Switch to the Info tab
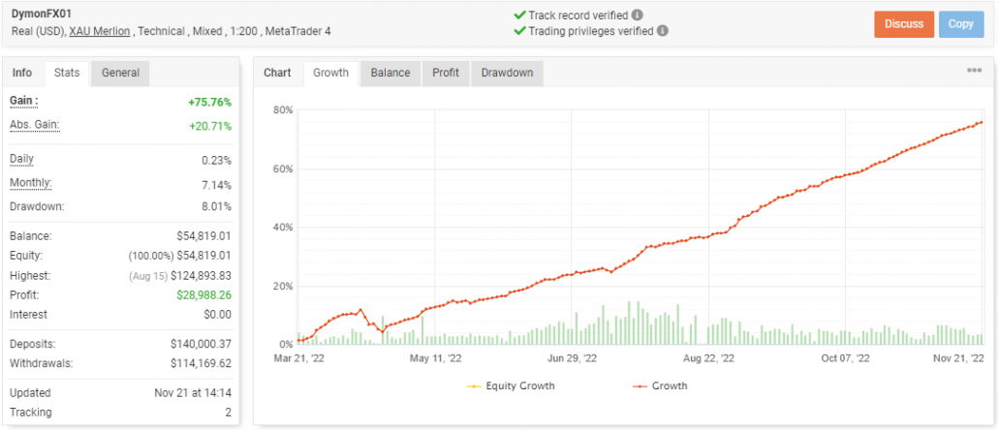The width and height of the screenshot is (998, 430). coord(22,73)
